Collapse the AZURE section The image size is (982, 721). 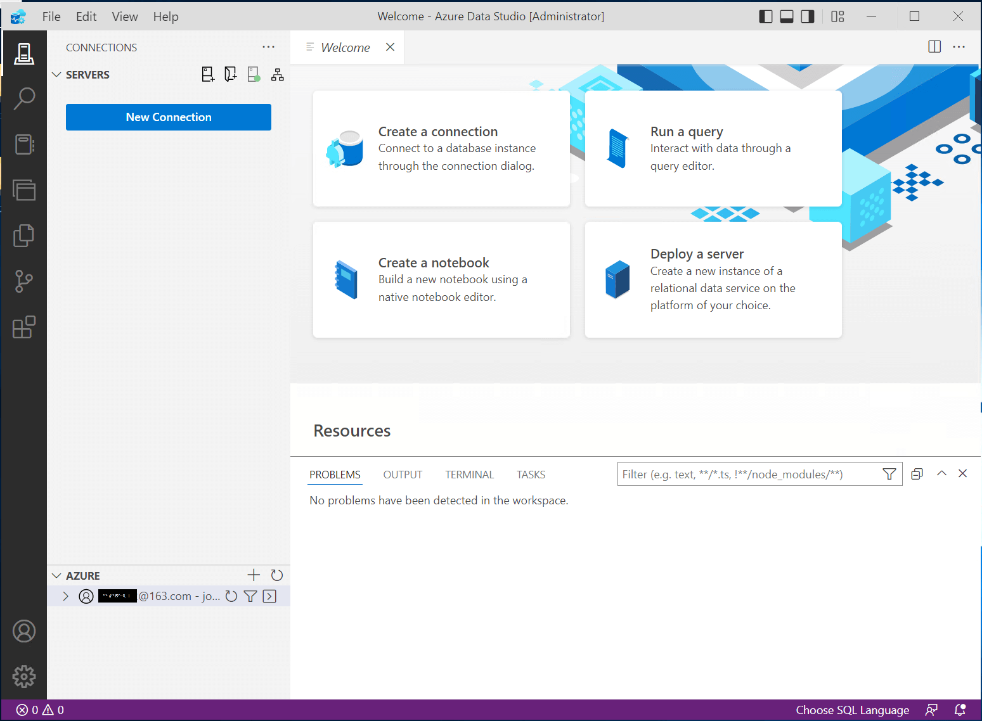click(x=56, y=576)
